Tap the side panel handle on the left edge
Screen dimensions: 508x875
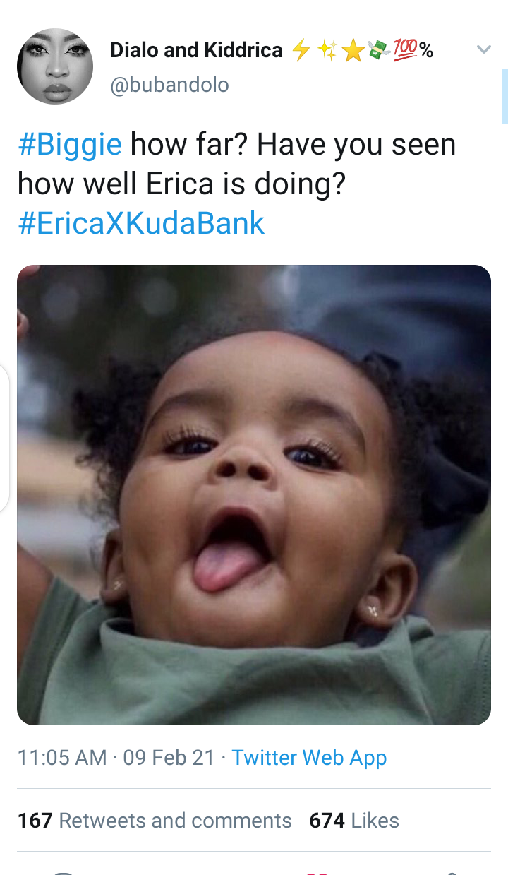pos(4,438)
